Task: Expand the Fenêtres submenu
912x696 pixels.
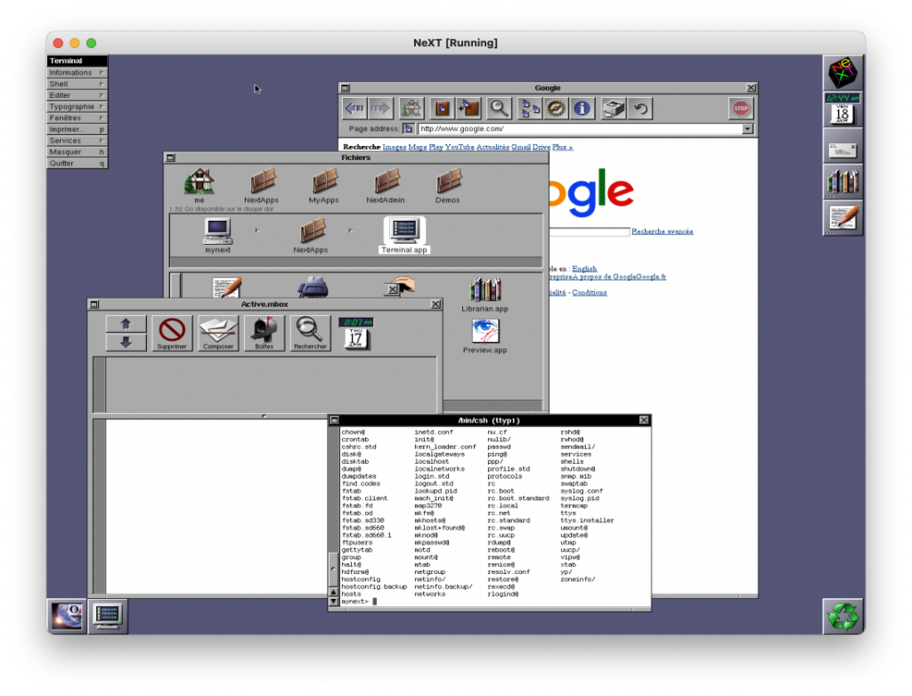Action: (75, 117)
